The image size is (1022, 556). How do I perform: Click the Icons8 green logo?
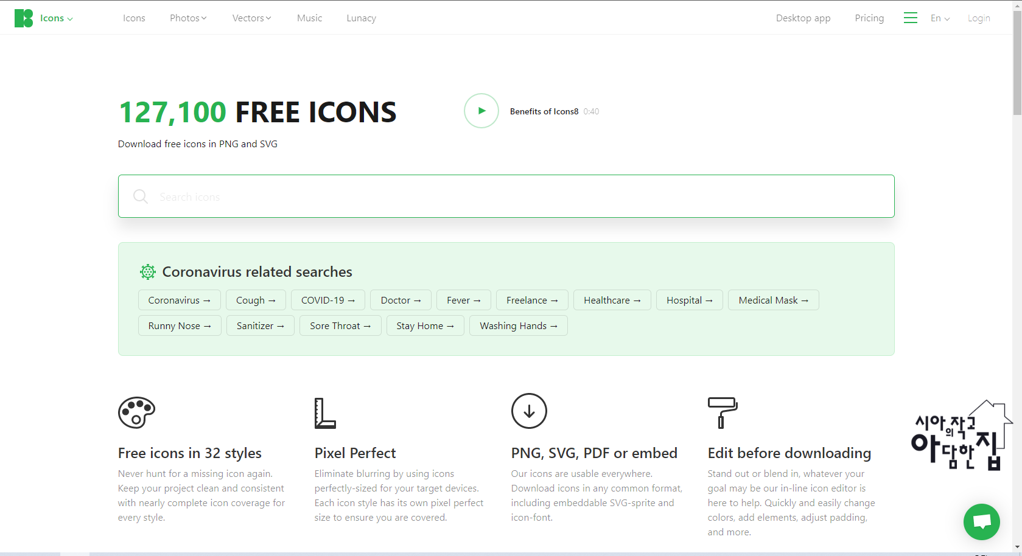pos(24,18)
